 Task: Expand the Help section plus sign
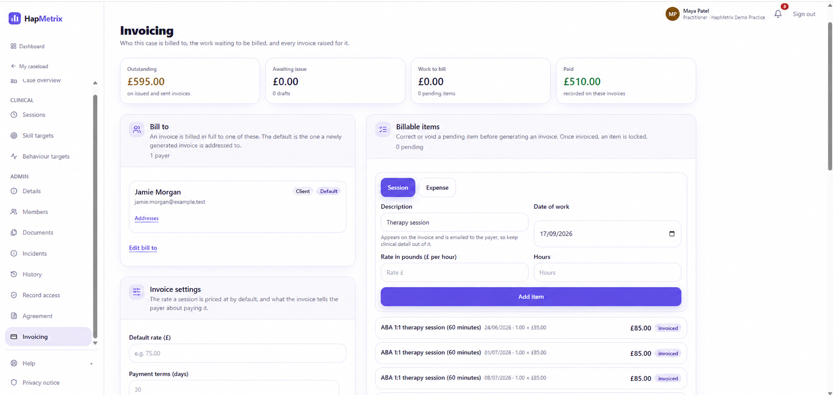tap(91, 363)
